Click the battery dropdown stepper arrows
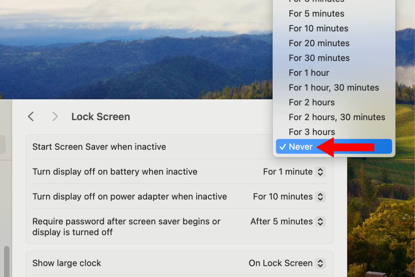This screenshot has height=277, width=415. tap(320, 172)
